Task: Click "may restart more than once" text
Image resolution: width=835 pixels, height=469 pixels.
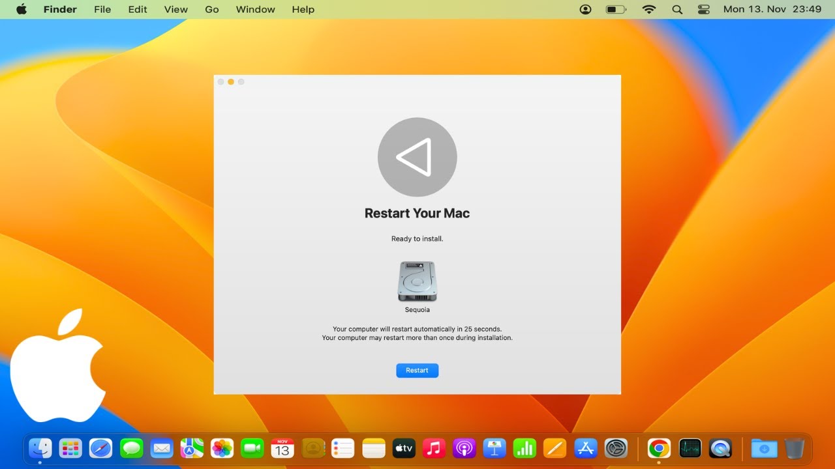Action: [x=417, y=338]
